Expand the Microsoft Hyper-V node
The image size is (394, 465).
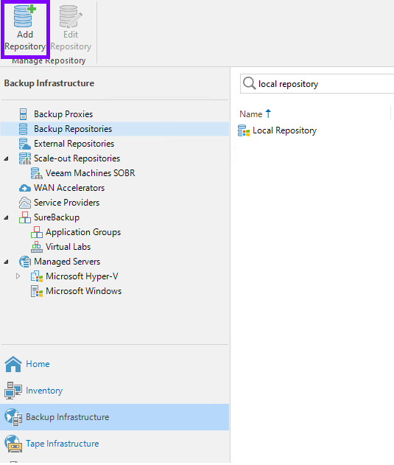(x=18, y=276)
